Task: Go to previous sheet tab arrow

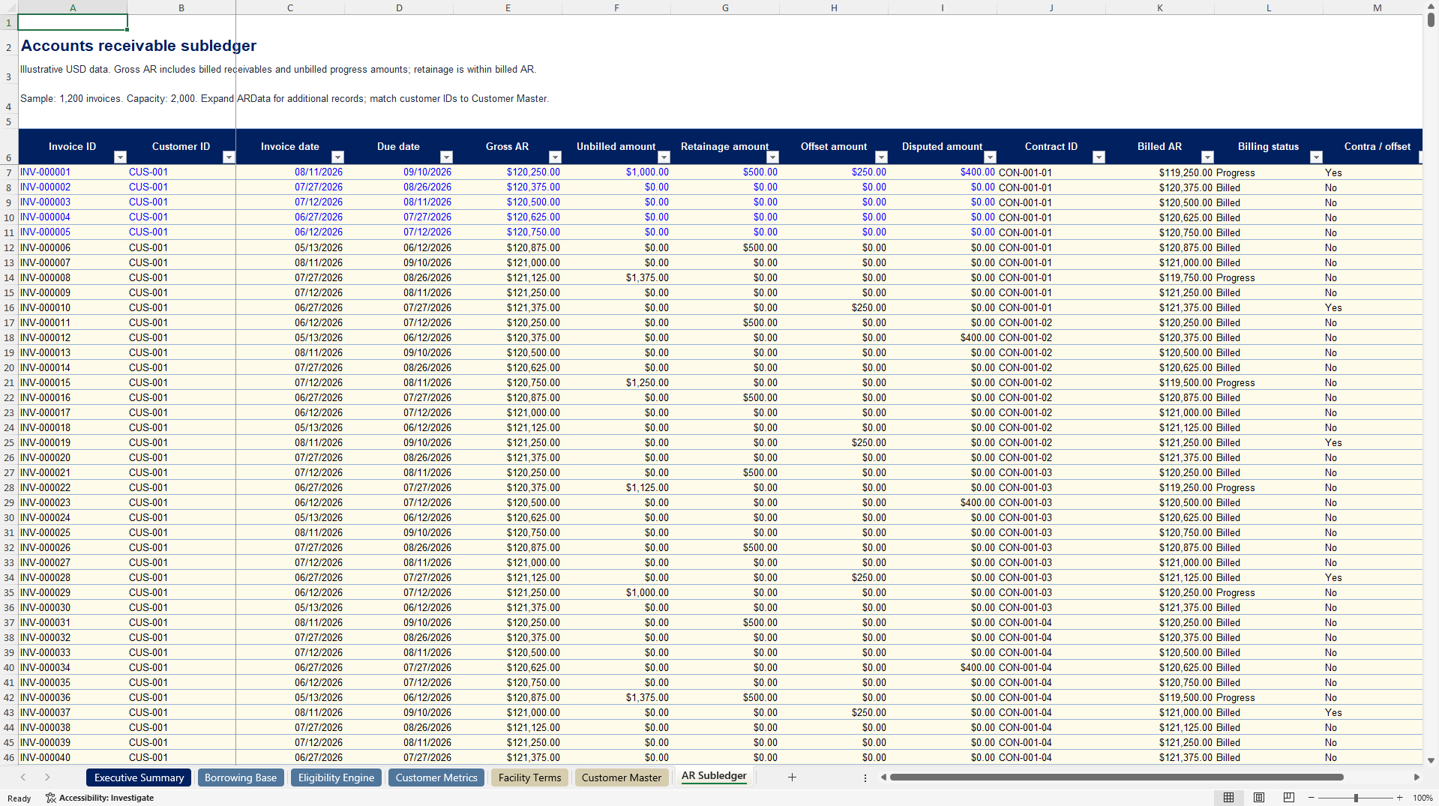Action: (23, 778)
